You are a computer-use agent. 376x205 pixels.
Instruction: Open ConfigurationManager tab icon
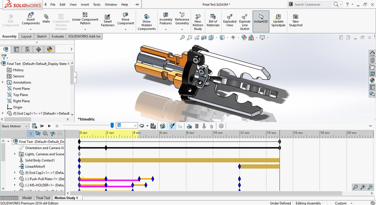click(x=28, y=49)
